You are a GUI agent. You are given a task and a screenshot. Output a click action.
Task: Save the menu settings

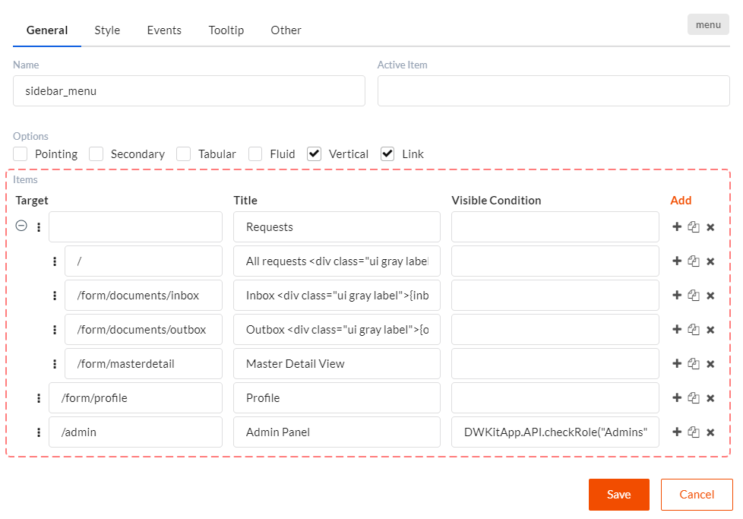coord(619,495)
